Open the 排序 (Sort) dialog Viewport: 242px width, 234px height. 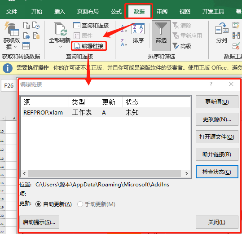(x=138, y=33)
